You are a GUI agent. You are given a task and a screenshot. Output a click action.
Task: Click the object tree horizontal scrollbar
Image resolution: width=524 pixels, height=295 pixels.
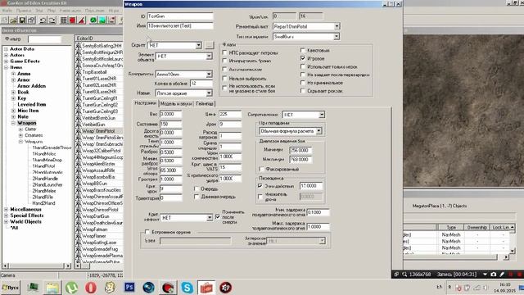click(36, 265)
